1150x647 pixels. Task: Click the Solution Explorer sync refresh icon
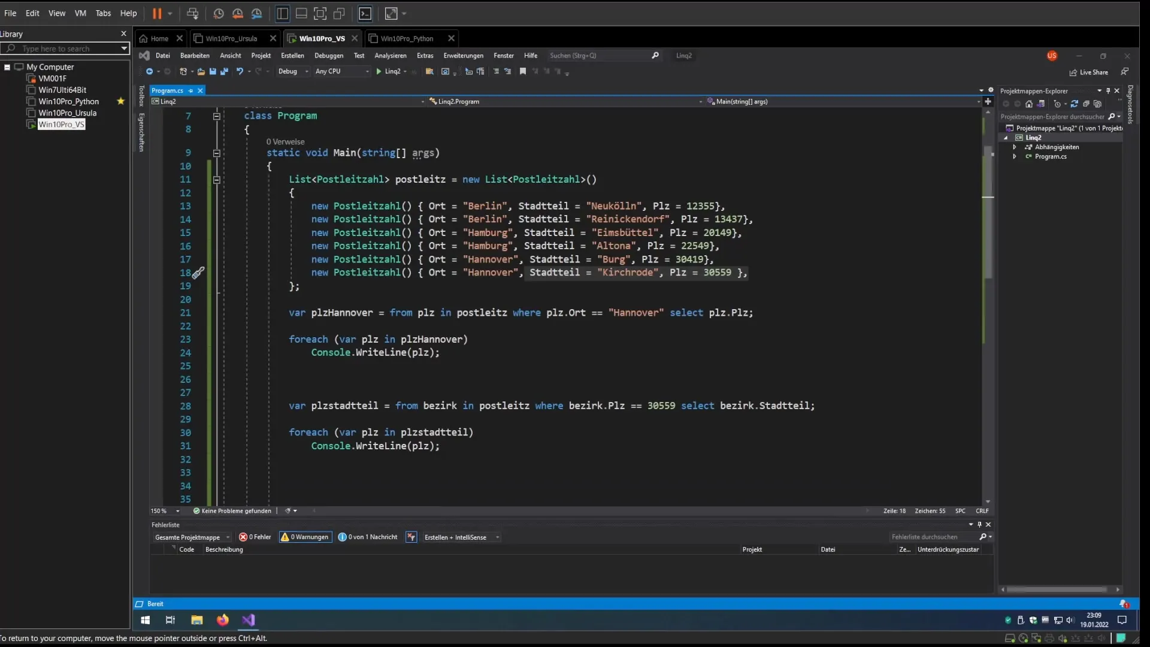coord(1075,104)
